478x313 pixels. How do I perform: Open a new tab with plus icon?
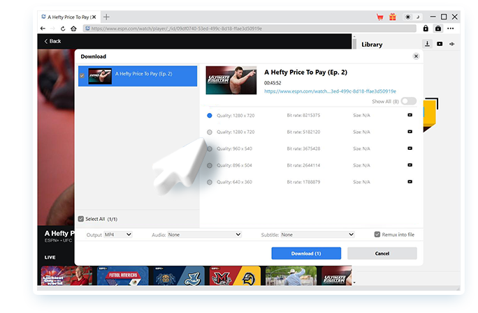[106, 17]
